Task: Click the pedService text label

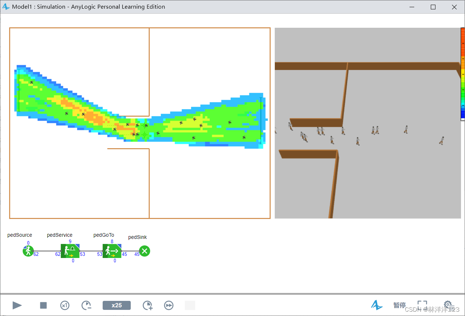Action: pyautogui.click(x=60, y=235)
